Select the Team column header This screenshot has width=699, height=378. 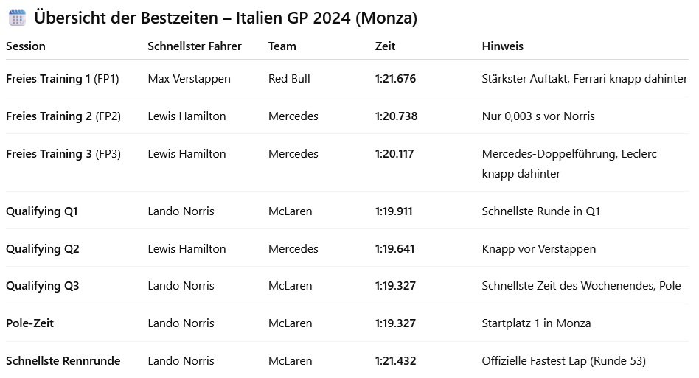coord(282,46)
